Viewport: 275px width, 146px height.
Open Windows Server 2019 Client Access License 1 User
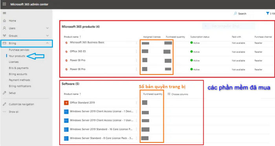[101, 120]
